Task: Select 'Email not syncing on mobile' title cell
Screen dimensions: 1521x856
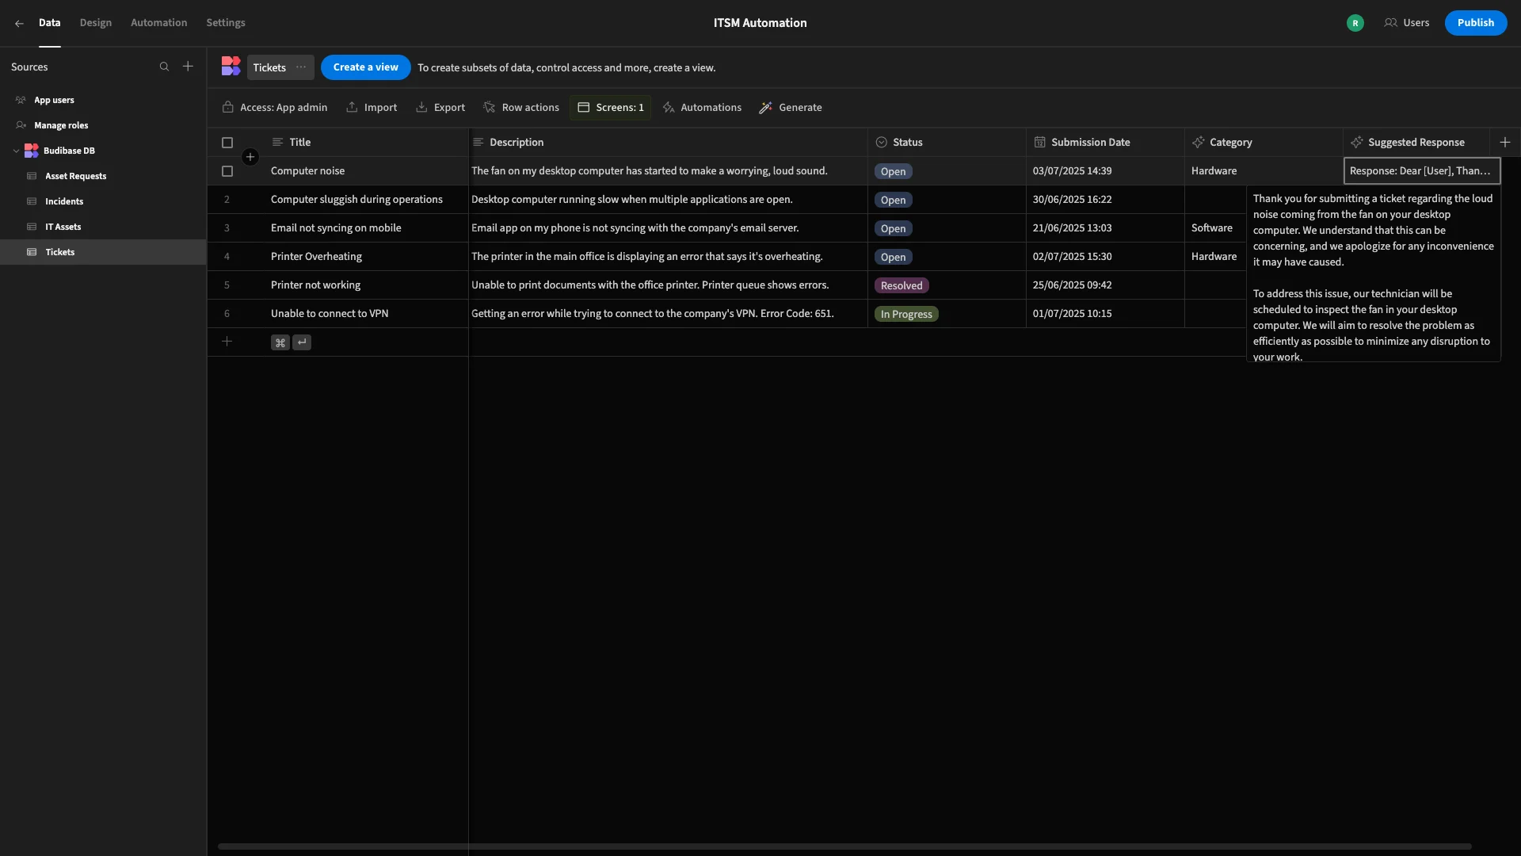Action: point(366,228)
